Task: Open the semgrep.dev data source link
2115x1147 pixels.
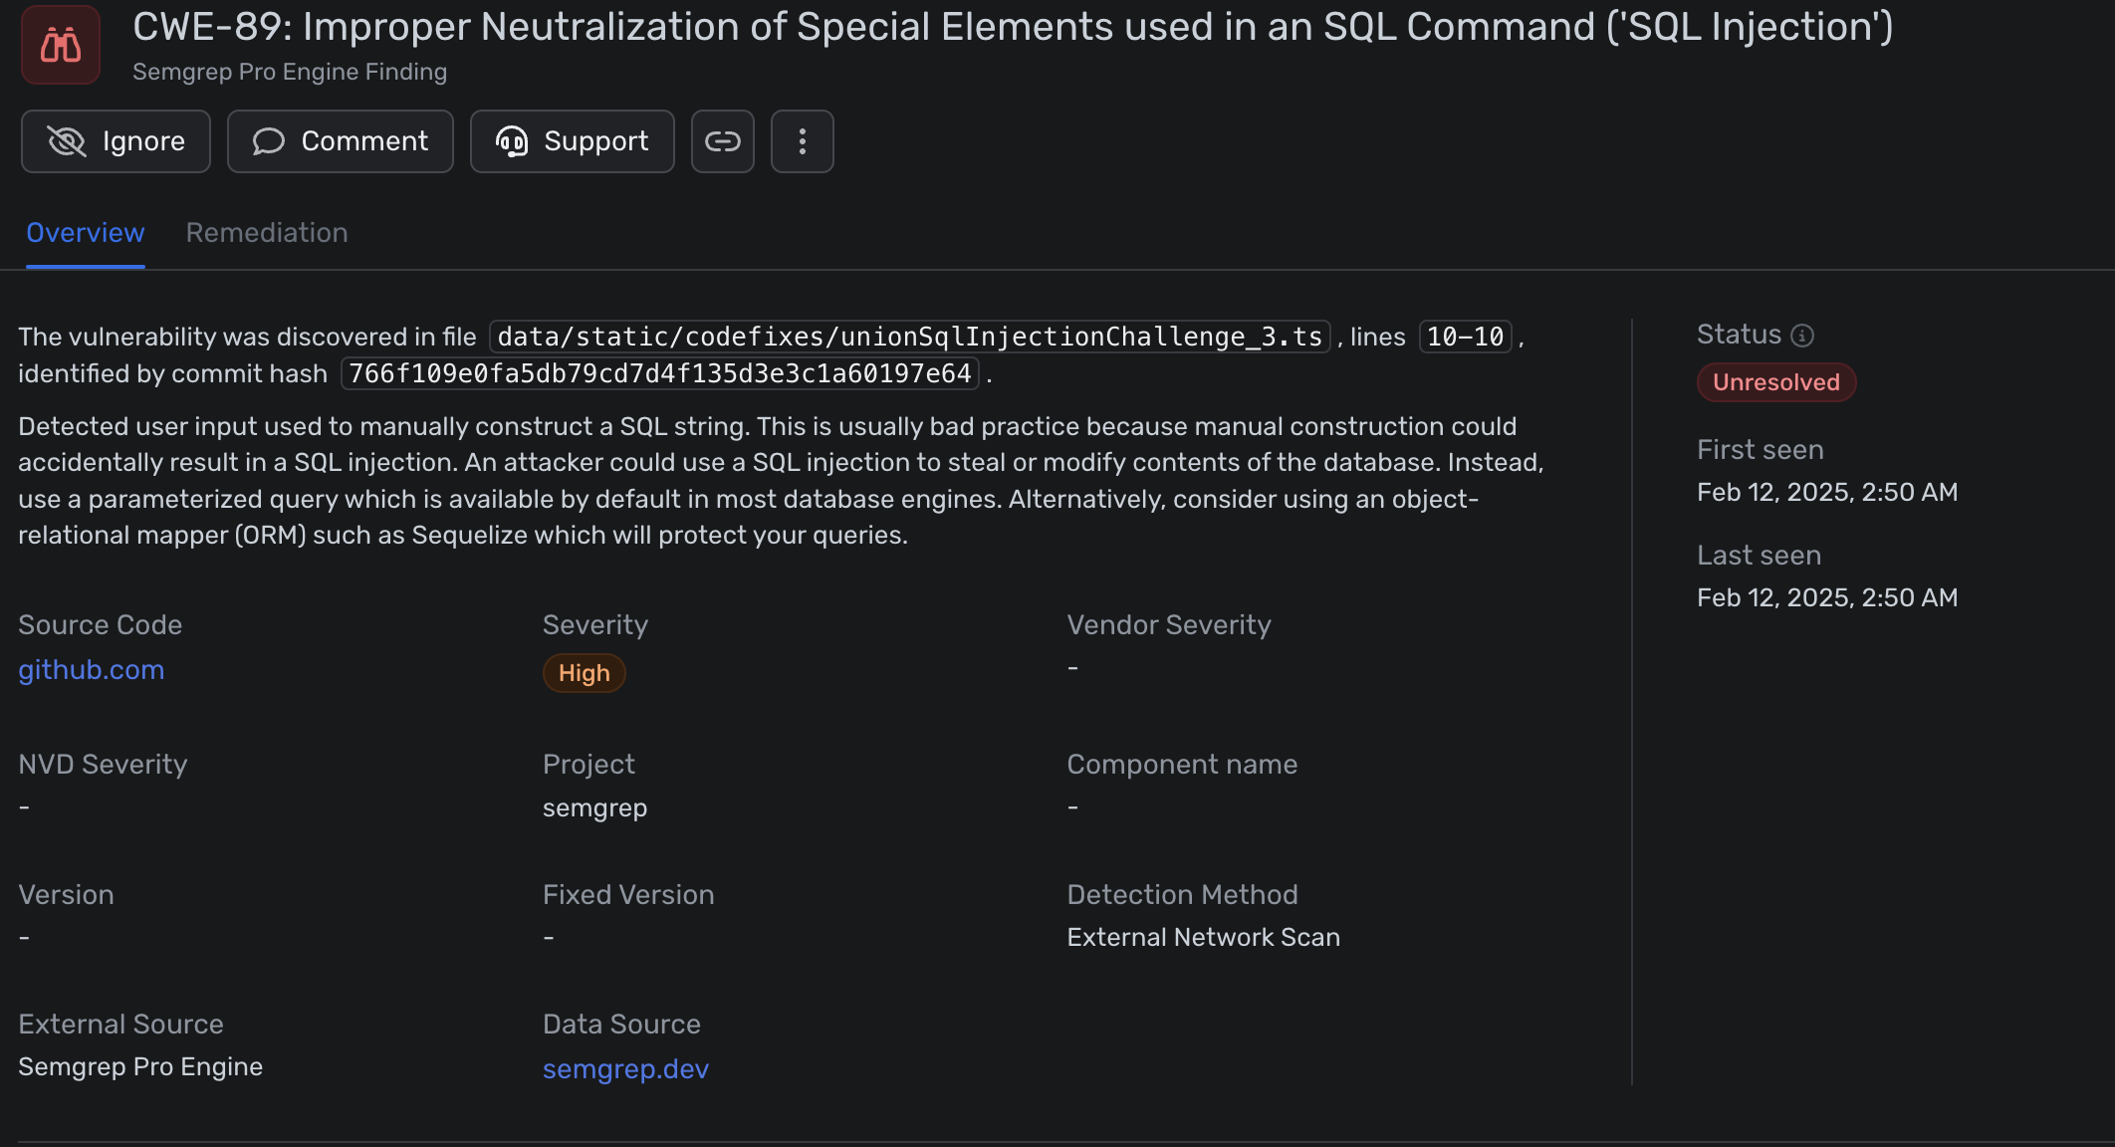Action: tap(625, 1069)
